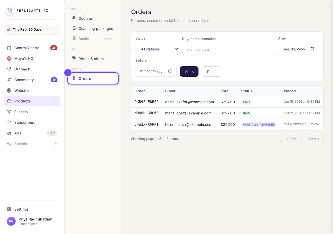Collapse the sidebar panel toggle icon

(x=65, y=8)
